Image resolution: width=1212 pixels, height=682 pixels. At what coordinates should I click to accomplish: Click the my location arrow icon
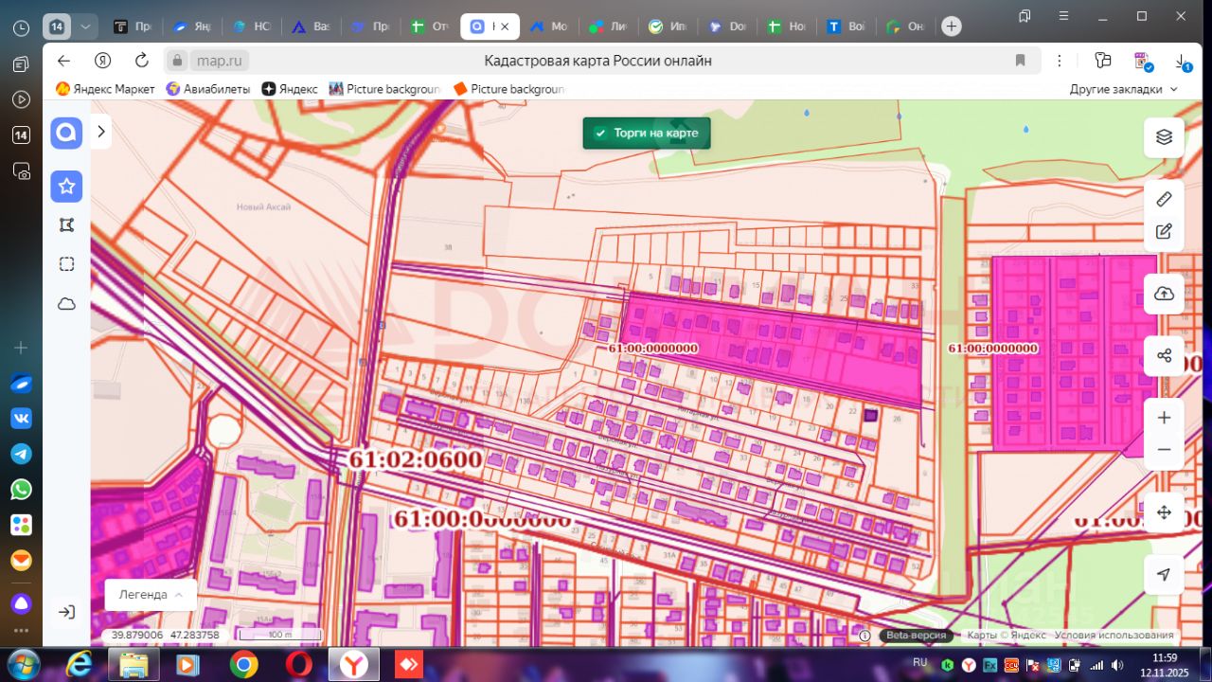tap(1164, 575)
